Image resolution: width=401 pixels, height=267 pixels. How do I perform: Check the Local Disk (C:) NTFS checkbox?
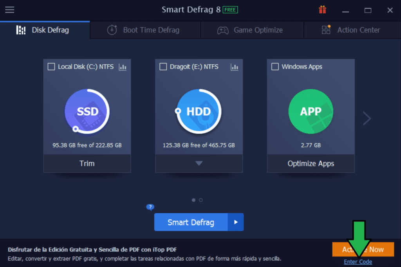tap(51, 67)
